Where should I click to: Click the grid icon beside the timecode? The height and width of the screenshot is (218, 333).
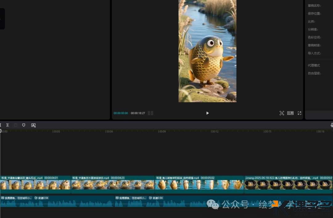coord(150,113)
